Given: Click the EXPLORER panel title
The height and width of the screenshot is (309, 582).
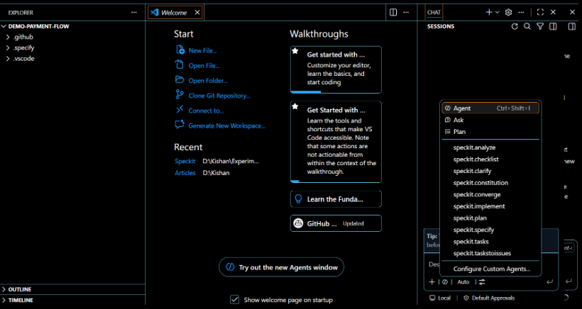Looking at the screenshot, I should click(x=21, y=13).
